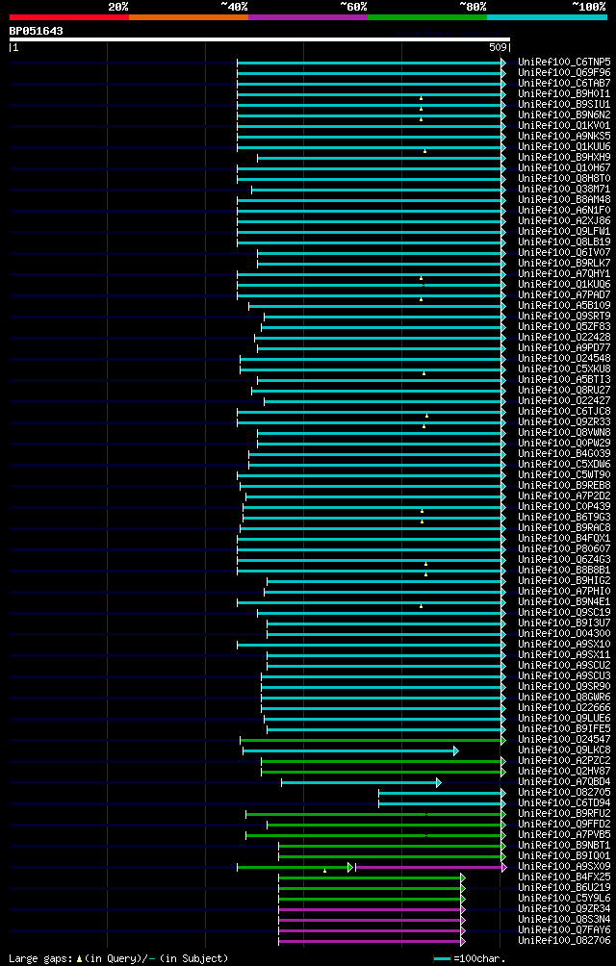Viewport: 616px width, 966px height.
Task: Open the UniRef100_Q5ZF83 hit link
Action: pos(564,327)
